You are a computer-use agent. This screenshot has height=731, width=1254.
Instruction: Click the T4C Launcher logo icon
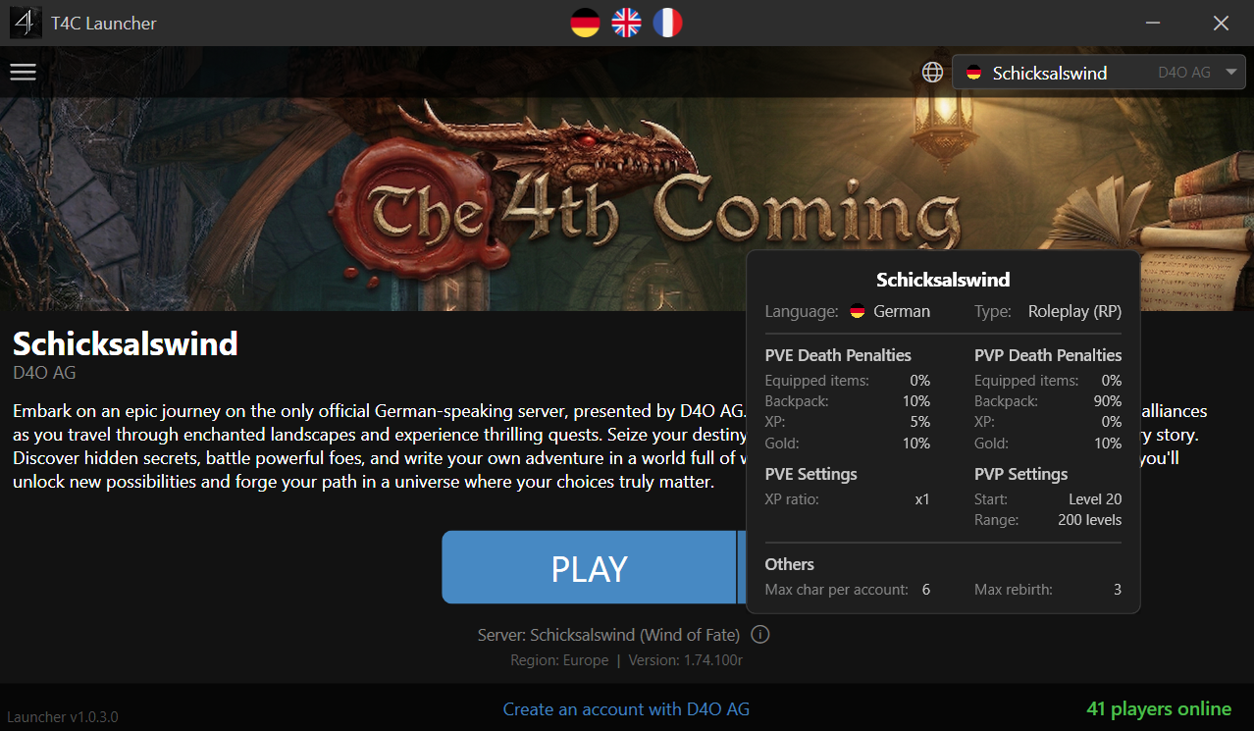pyautogui.click(x=26, y=23)
